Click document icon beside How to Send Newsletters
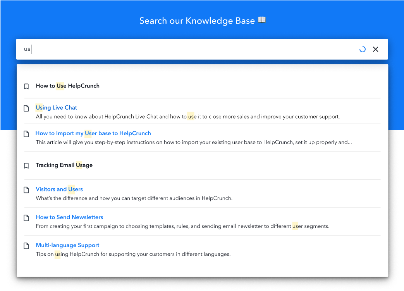The width and height of the screenshot is (404, 291). coord(26,218)
